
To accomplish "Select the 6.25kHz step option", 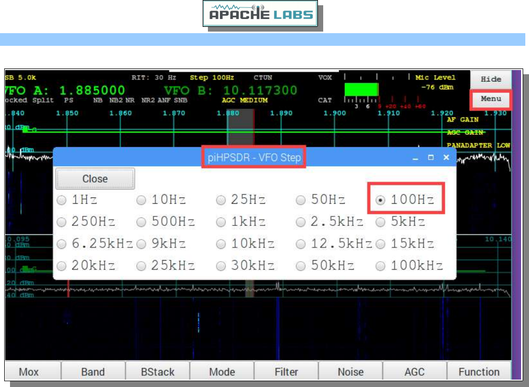I will click(x=62, y=244).
